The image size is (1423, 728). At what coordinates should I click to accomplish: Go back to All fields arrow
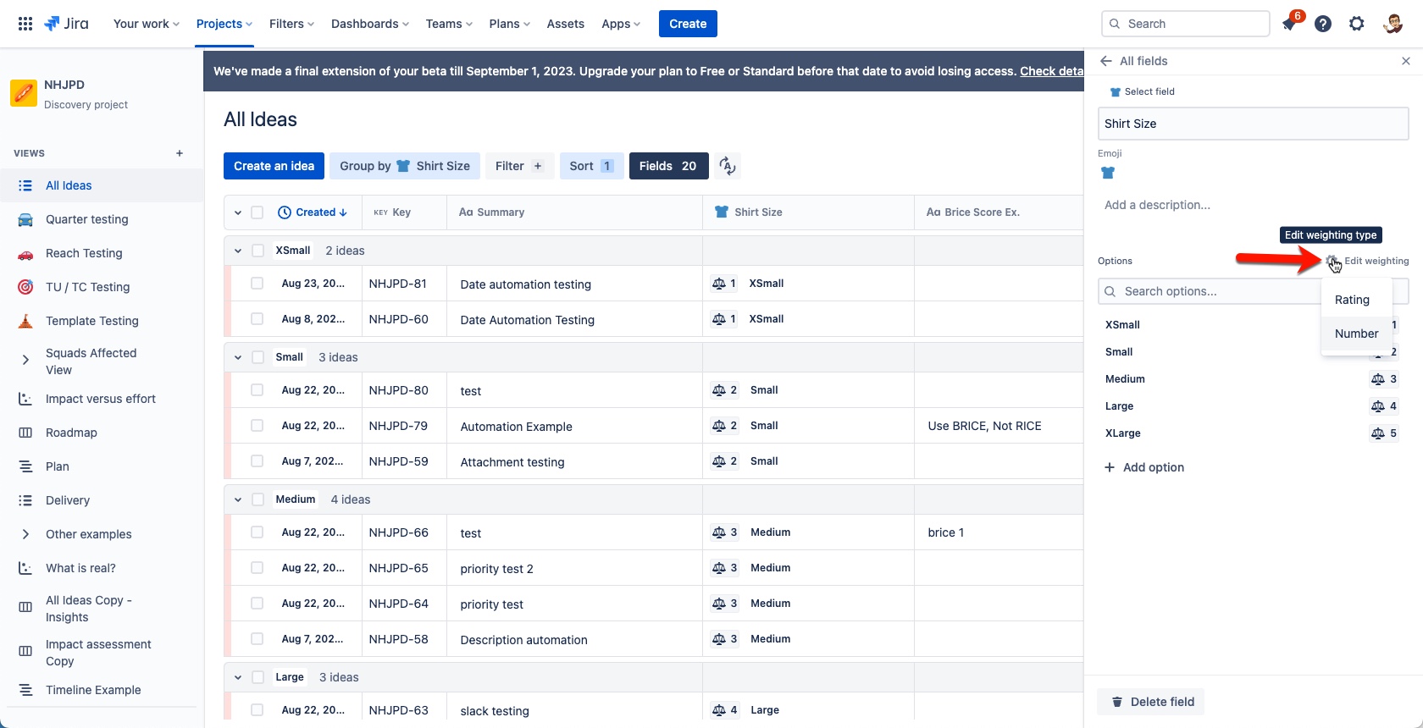pos(1105,61)
